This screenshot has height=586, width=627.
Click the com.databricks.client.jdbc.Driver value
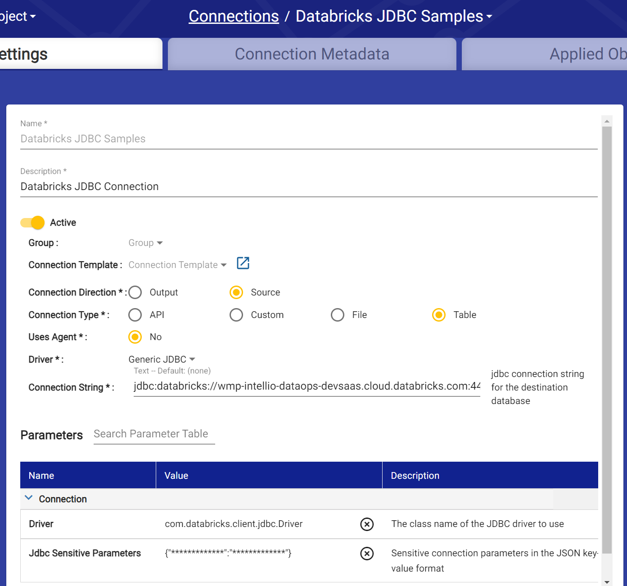pos(234,524)
